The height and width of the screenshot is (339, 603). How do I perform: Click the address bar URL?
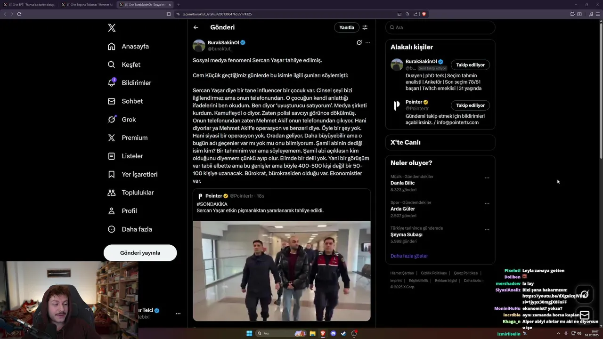tap(217, 14)
